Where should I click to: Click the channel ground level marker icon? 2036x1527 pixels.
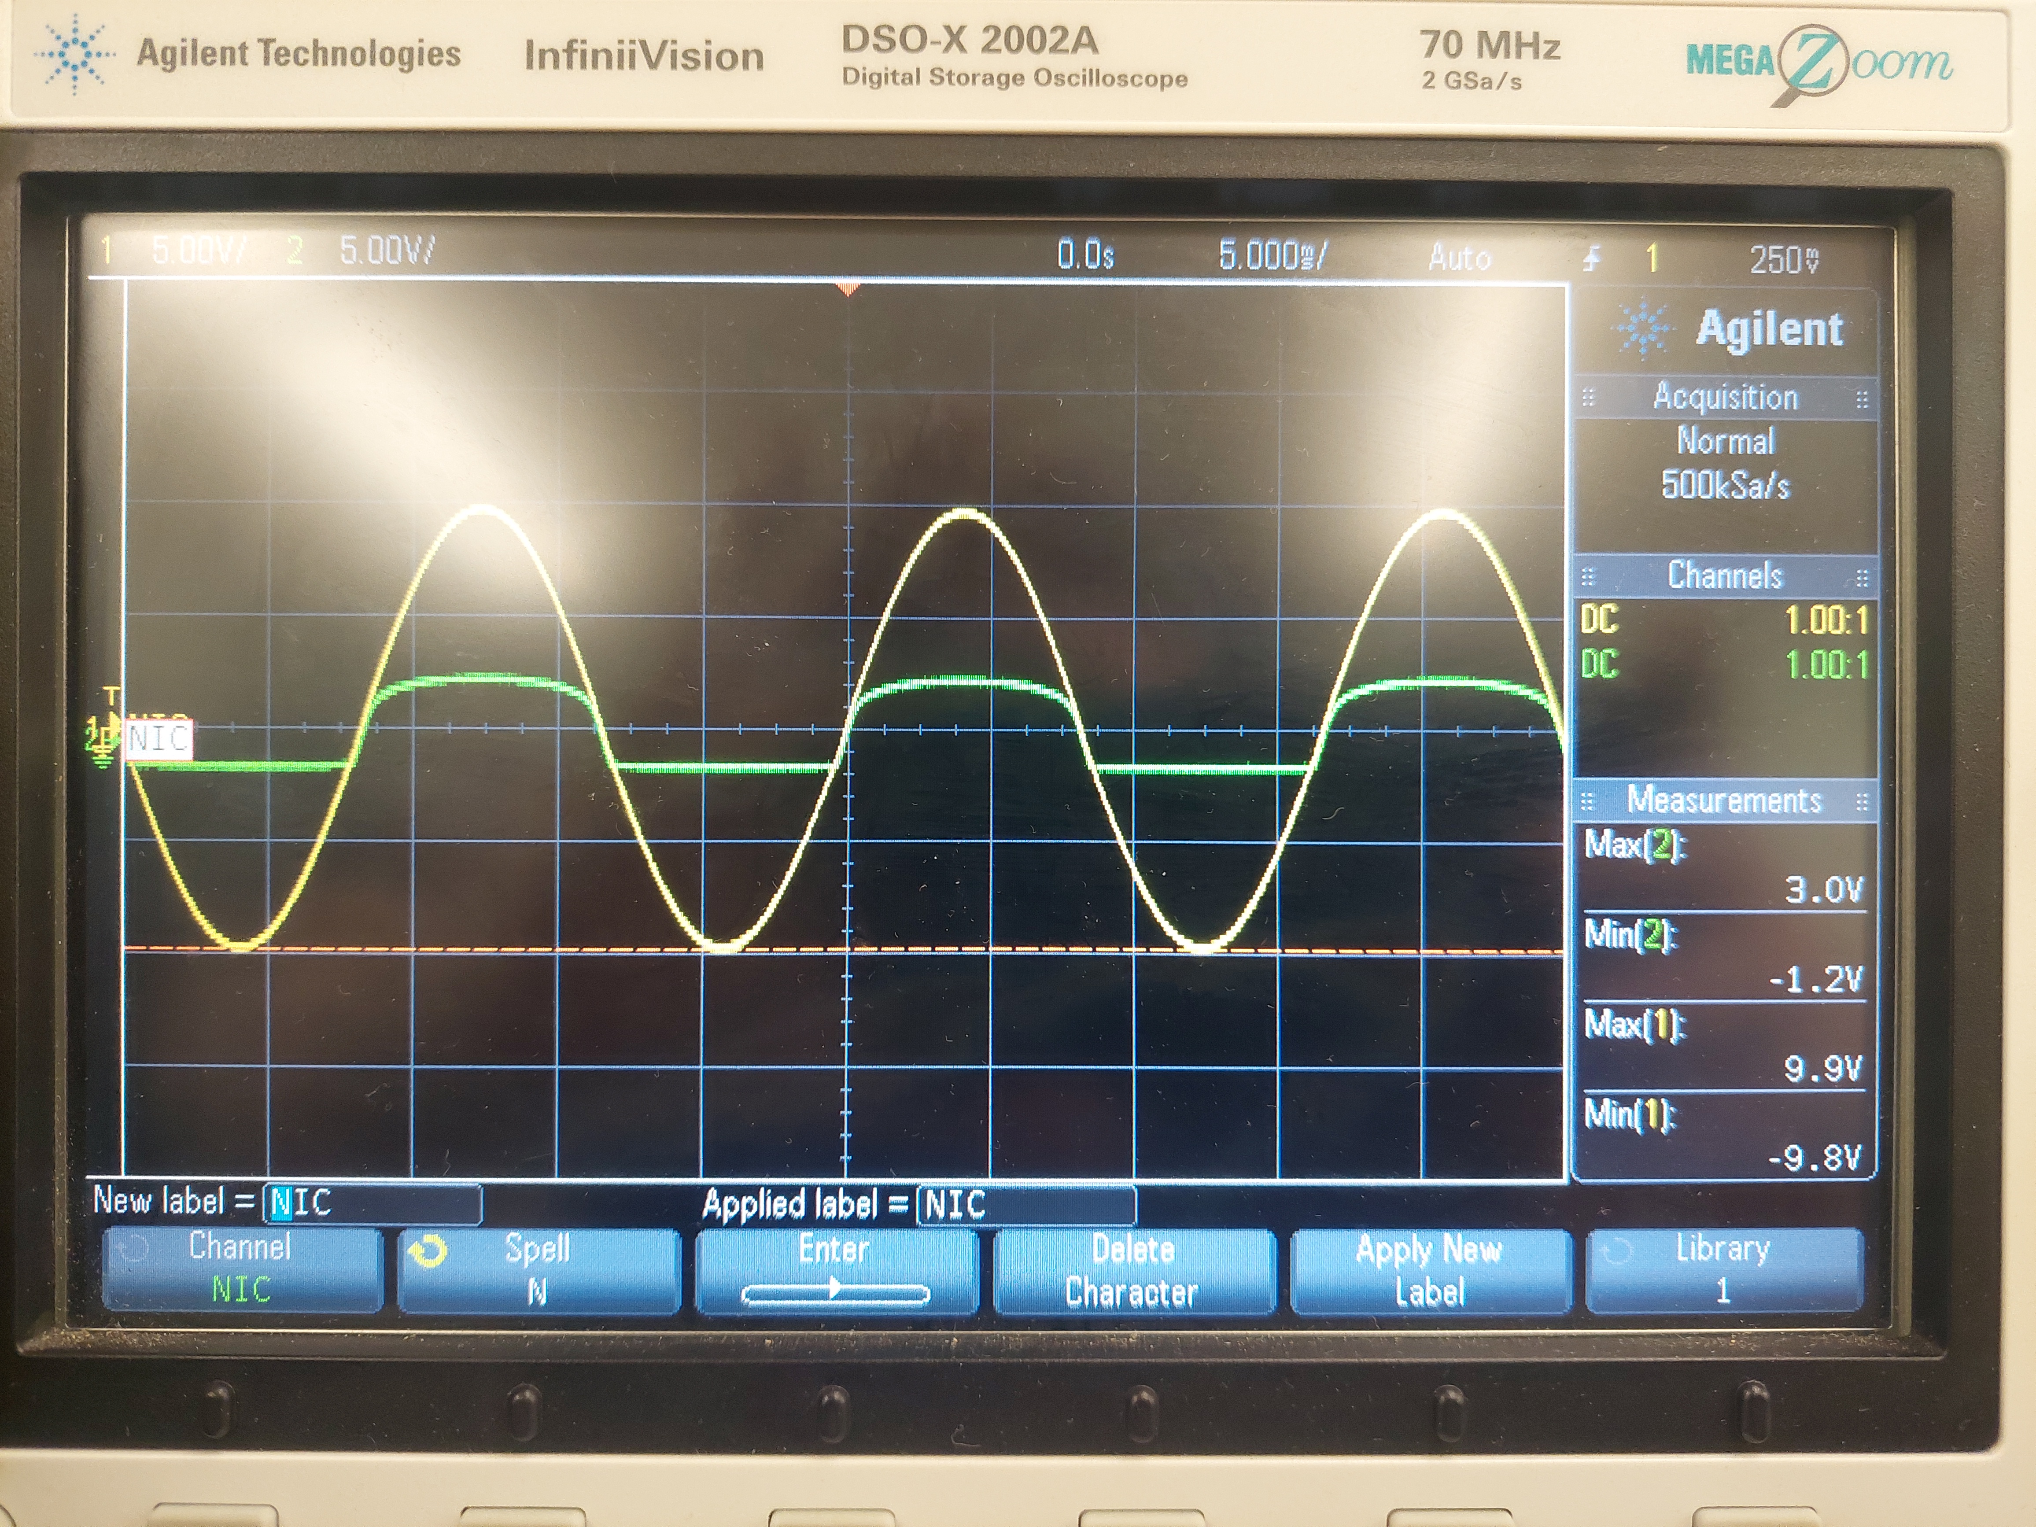pos(101,741)
